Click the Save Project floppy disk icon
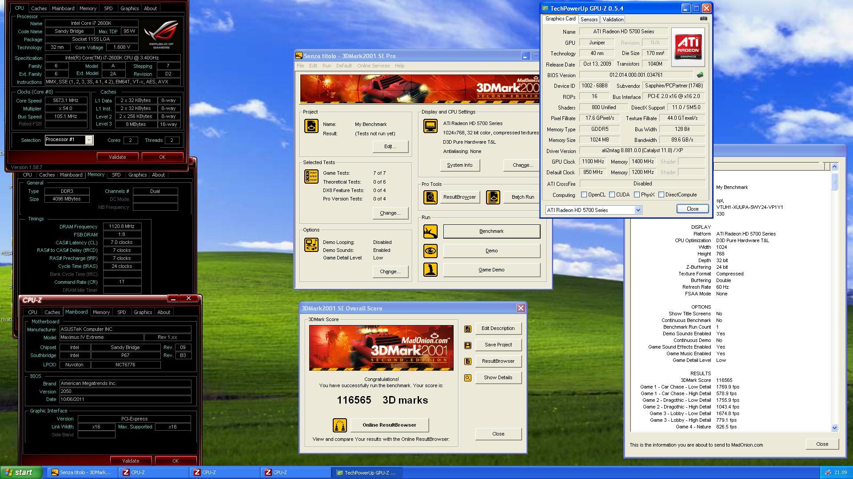This screenshot has height=479, width=853. (467, 345)
